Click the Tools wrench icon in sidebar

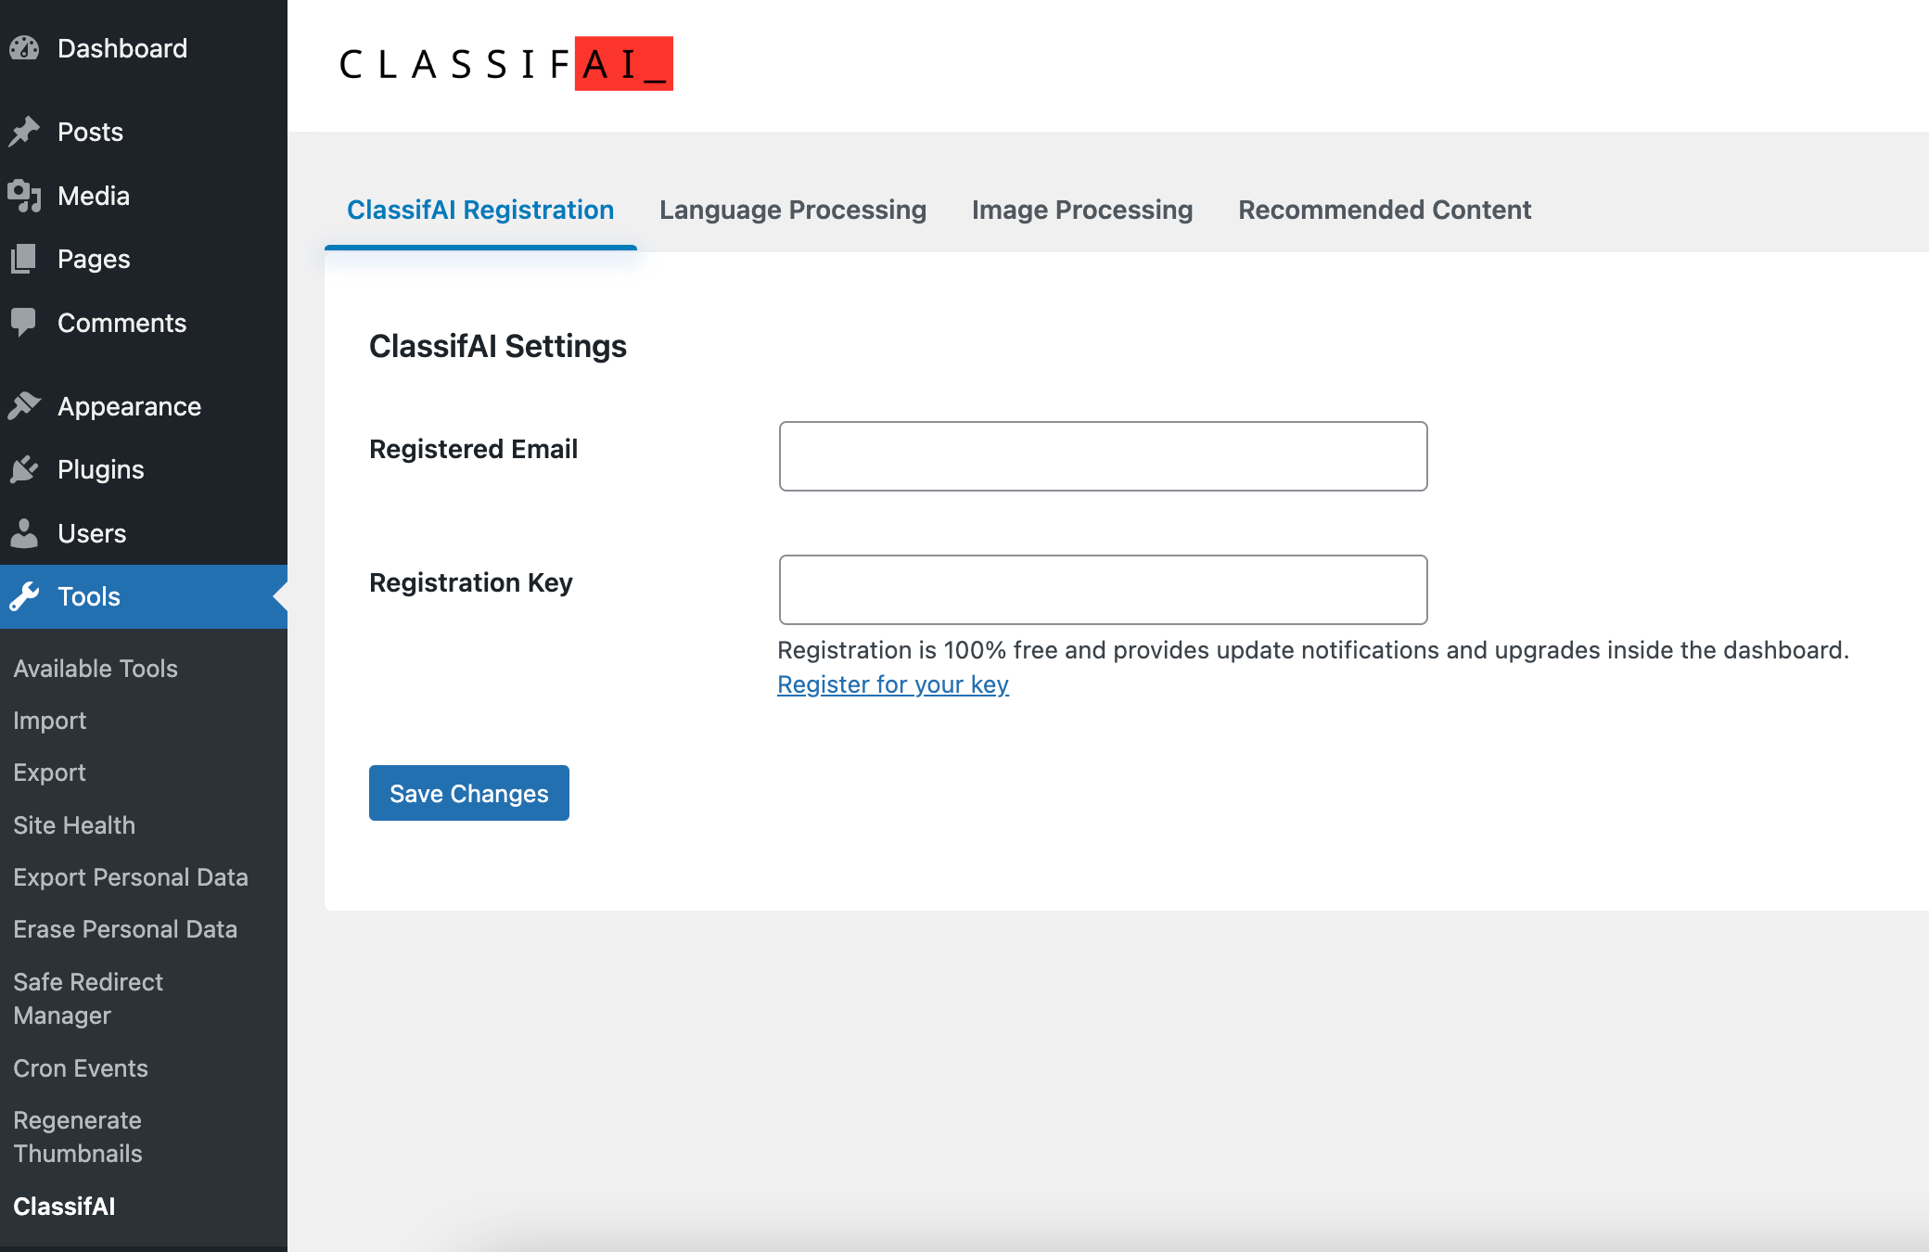(x=24, y=595)
